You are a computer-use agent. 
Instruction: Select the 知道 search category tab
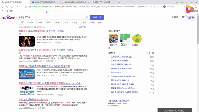[57, 23]
